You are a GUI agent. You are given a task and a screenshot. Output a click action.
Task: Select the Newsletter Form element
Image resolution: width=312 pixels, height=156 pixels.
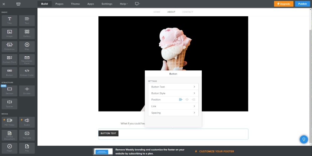[x=27, y=60]
